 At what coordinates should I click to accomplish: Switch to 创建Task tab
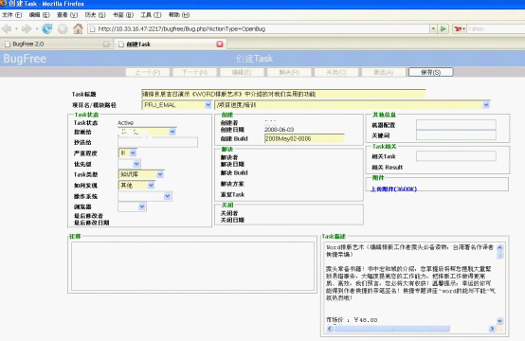coord(170,45)
